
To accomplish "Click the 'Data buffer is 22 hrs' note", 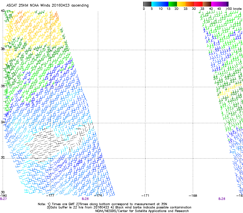I will [x=119, y=207].
